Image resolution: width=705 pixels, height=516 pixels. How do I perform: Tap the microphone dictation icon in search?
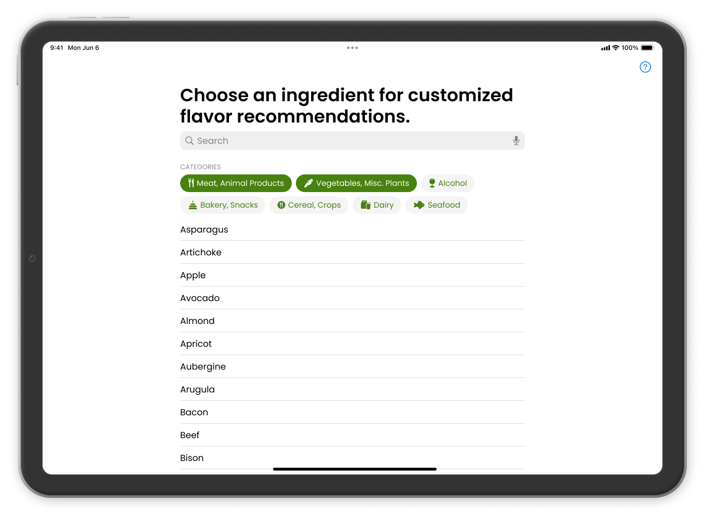[516, 141]
